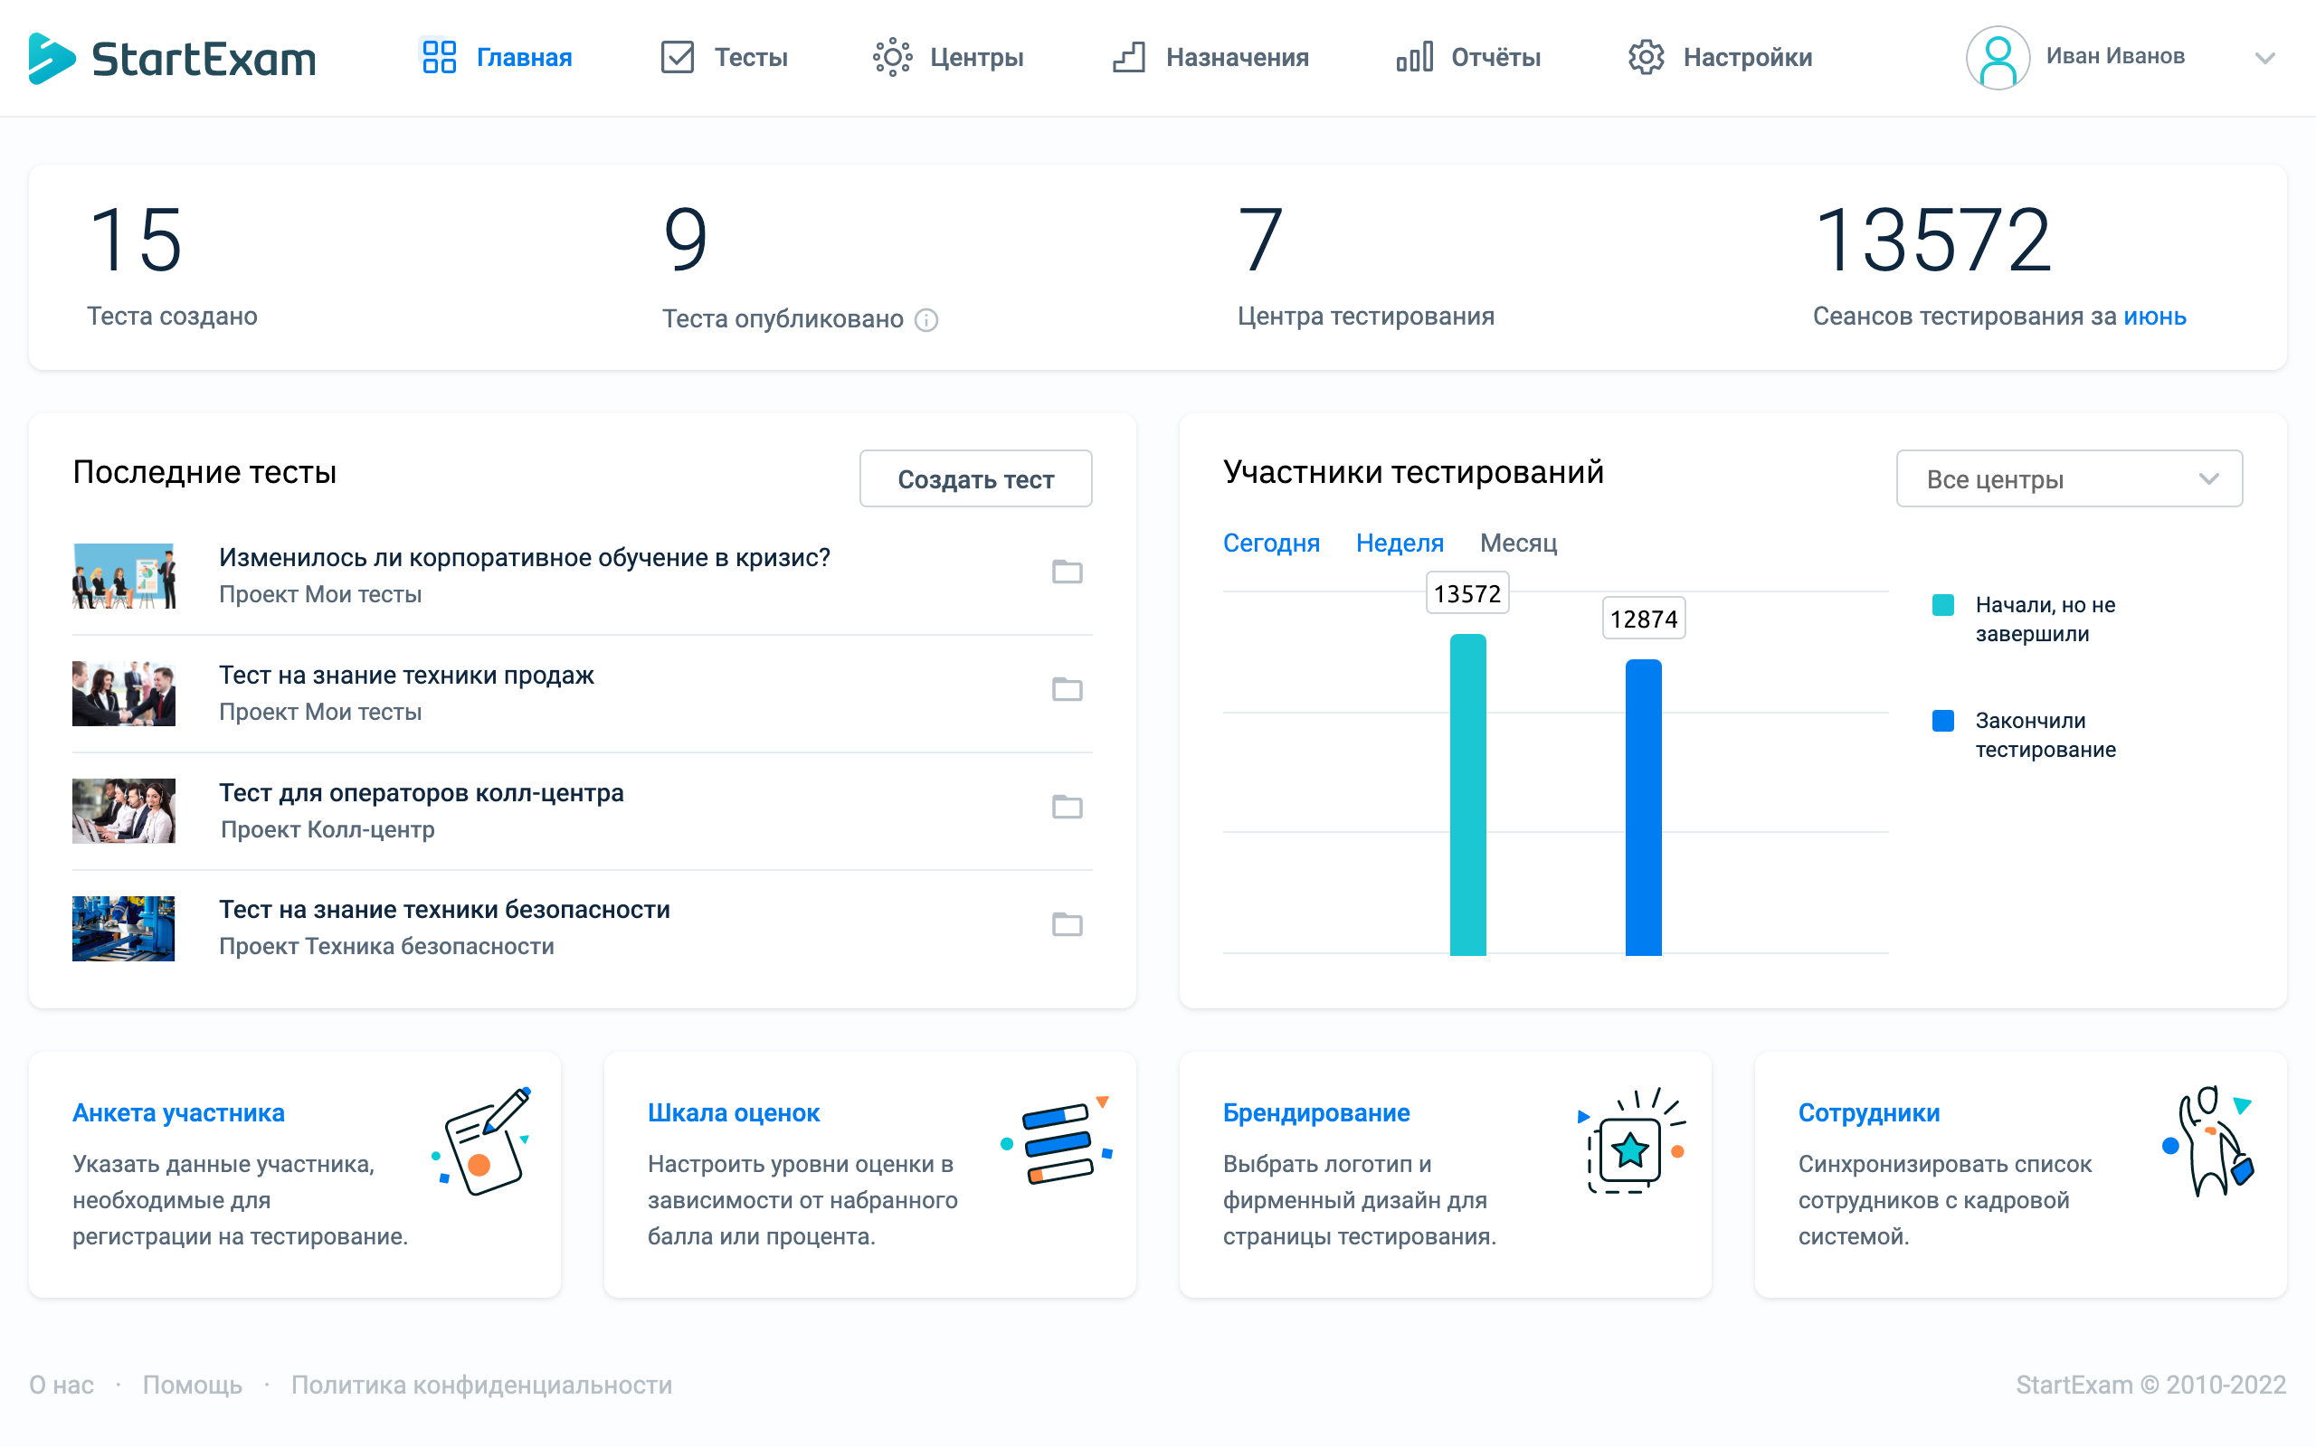Click folder icon for колл-центра test
The height and width of the screenshot is (1447, 2316).
pyautogui.click(x=1066, y=807)
